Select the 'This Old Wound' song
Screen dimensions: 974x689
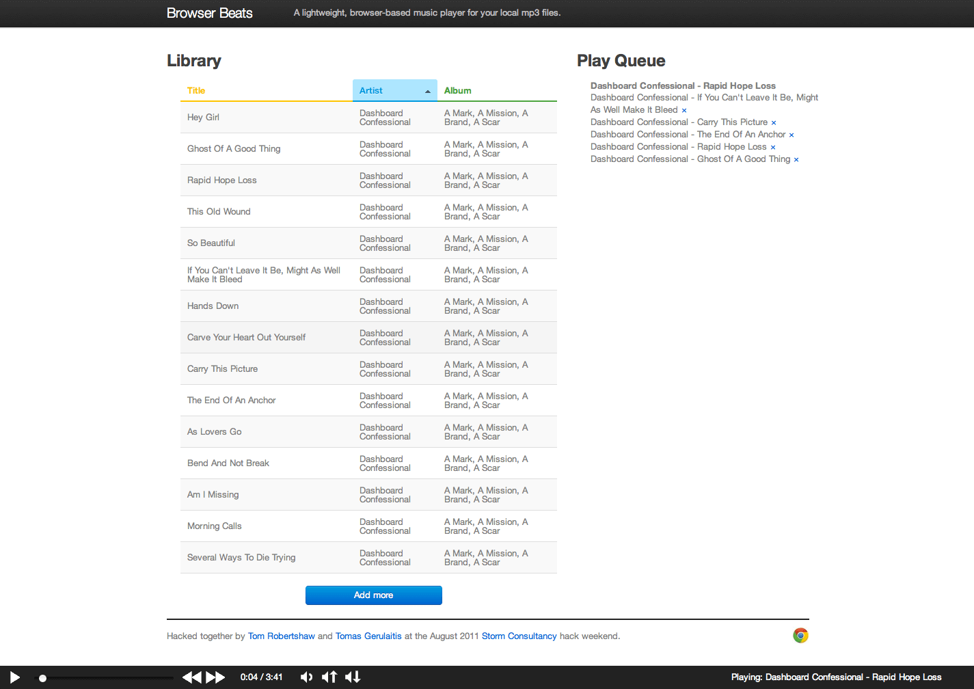tap(219, 212)
